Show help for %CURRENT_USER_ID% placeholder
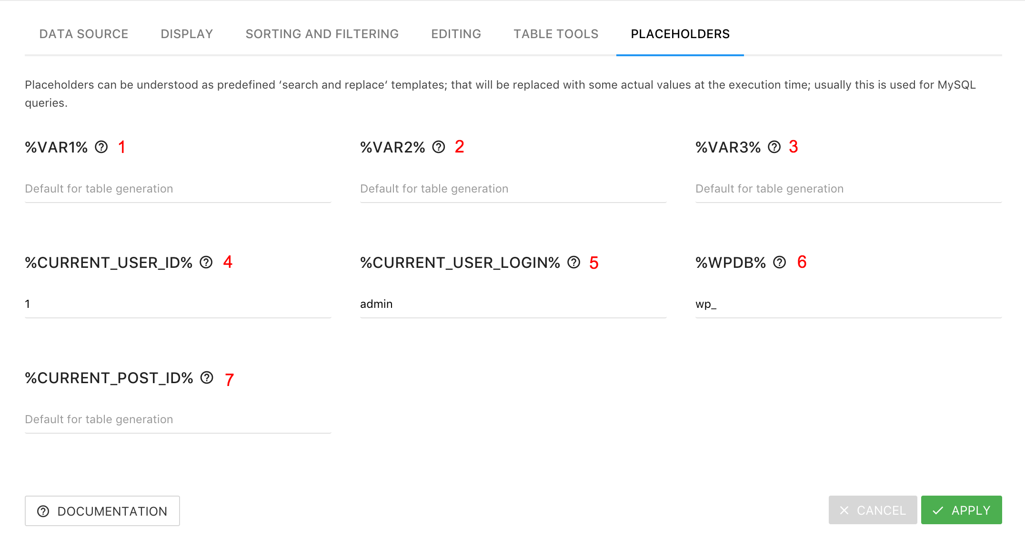1025x549 pixels. point(206,262)
